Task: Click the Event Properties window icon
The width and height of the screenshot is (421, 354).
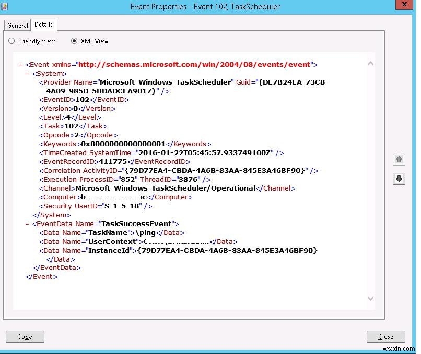Action: pyautogui.click(x=4, y=6)
